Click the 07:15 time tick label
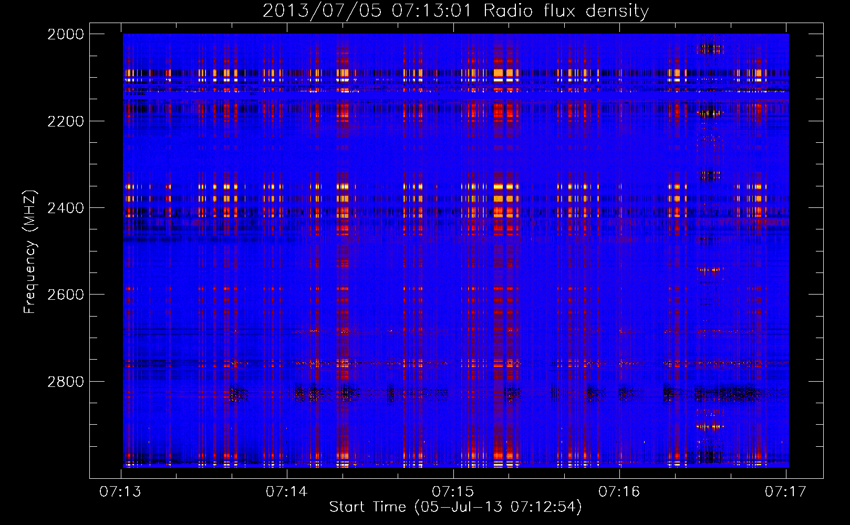 click(453, 491)
